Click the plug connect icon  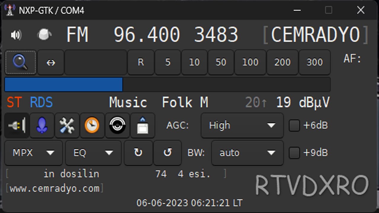point(17,125)
